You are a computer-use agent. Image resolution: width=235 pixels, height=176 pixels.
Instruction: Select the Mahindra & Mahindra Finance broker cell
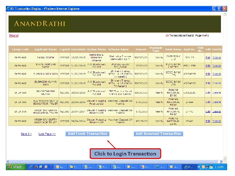pos(96,57)
